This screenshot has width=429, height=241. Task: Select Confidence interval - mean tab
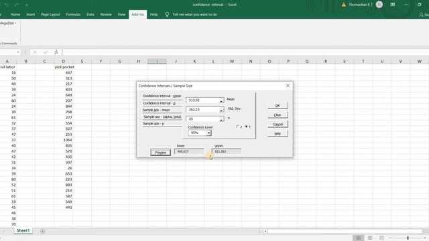(x=162, y=96)
